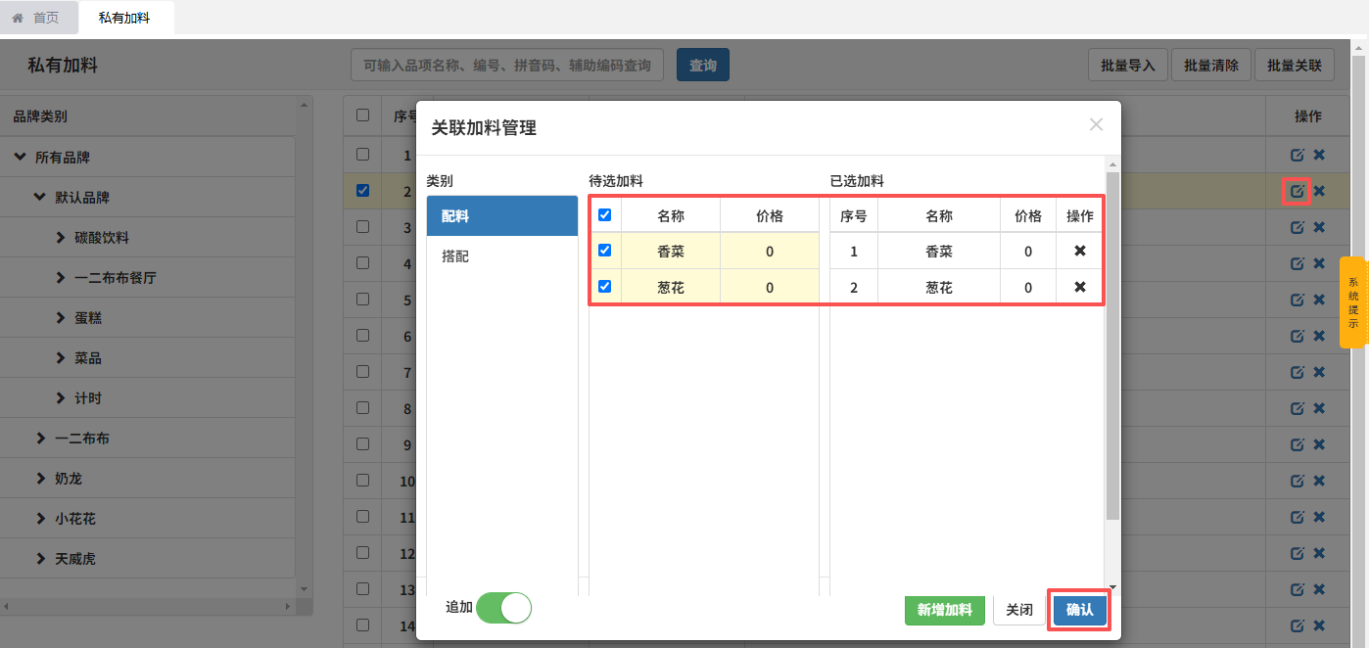Check the checkbox for row 5
This screenshot has height=648, width=1369.
click(x=362, y=299)
